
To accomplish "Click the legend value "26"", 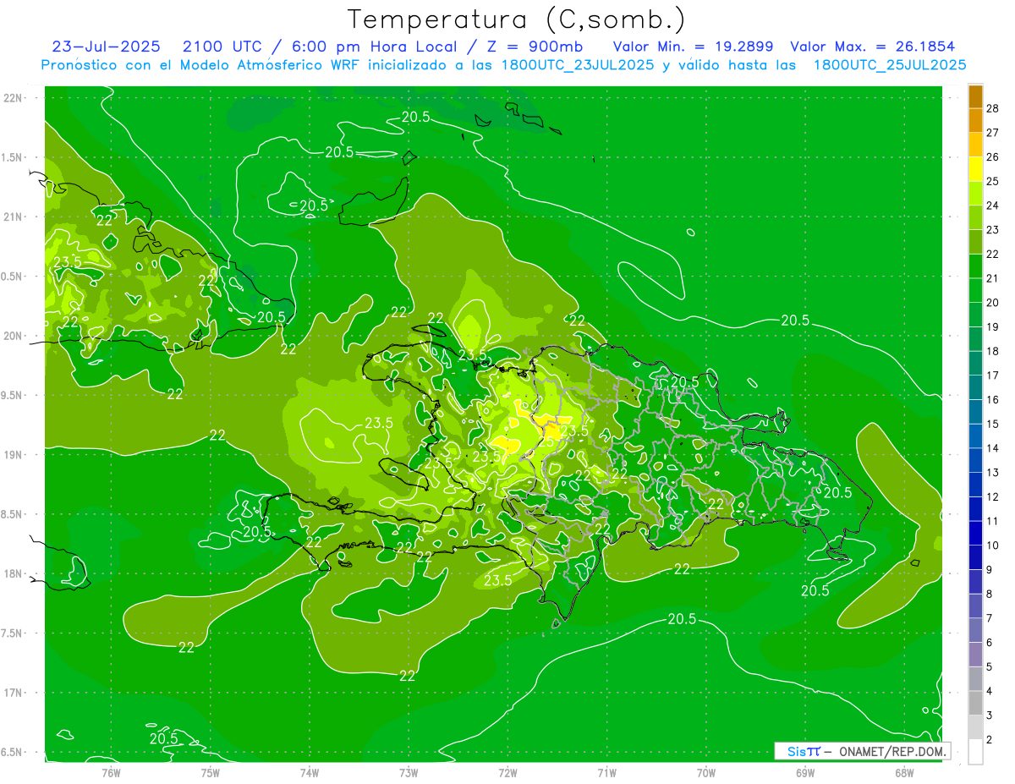I will (993, 156).
